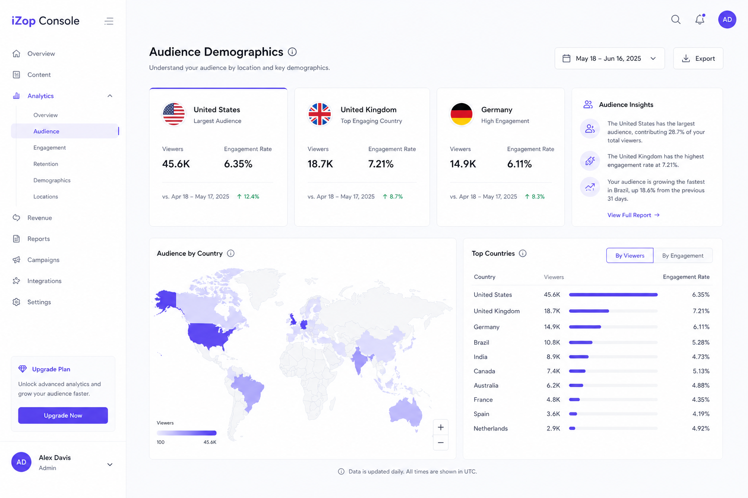
Task: Select the By Viewers toggle
Action: coord(630,255)
